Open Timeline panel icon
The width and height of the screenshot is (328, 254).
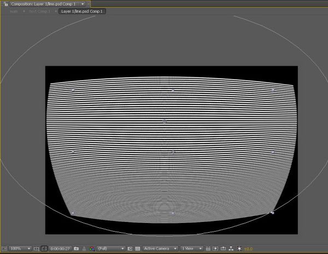(x=223, y=249)
